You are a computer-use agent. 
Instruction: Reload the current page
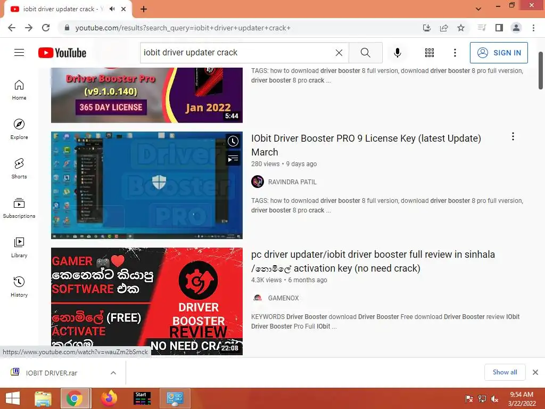tap(46, 28)
